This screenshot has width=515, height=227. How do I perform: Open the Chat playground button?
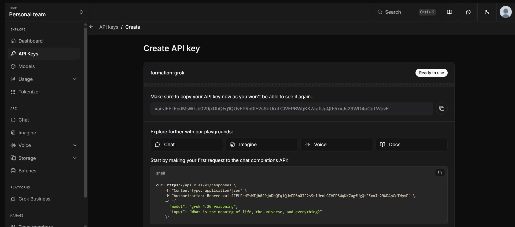click(x=186, y=145)
